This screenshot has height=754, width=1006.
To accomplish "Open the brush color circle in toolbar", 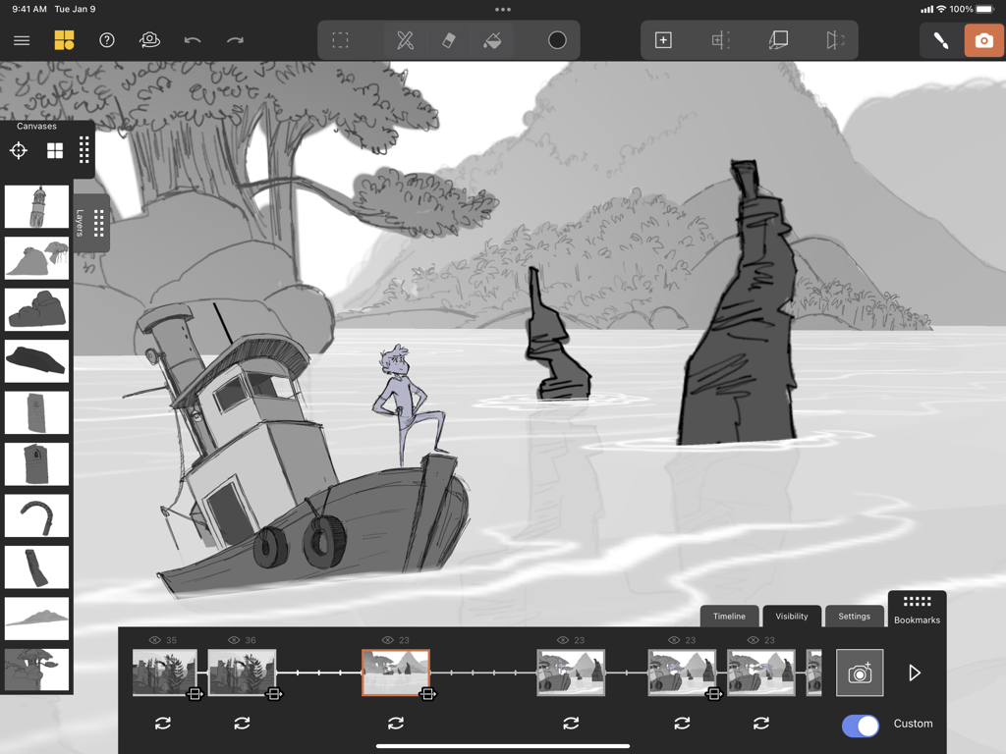I will (x=556, y=40).
